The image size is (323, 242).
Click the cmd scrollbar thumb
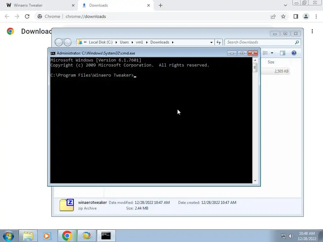click(x=255, y=67)
